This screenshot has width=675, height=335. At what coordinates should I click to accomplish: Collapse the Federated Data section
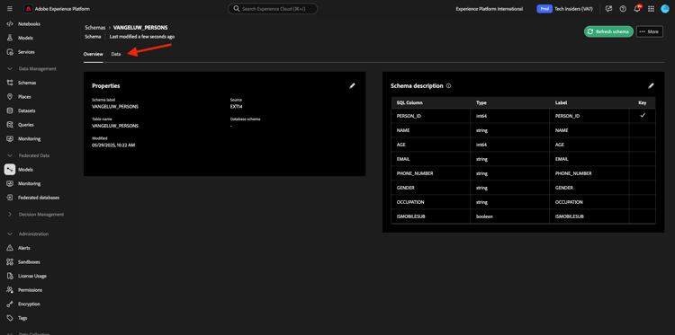point(10,155)
